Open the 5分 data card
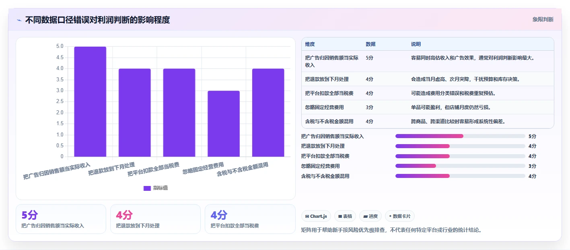 pyautogui.click(x=61, y=219)
